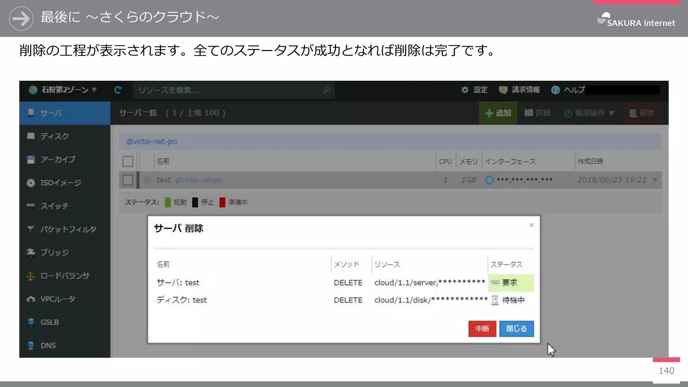688x387 pixels.
Task: Click the リソースを検索 search input field
Action: tap(234, 90)
